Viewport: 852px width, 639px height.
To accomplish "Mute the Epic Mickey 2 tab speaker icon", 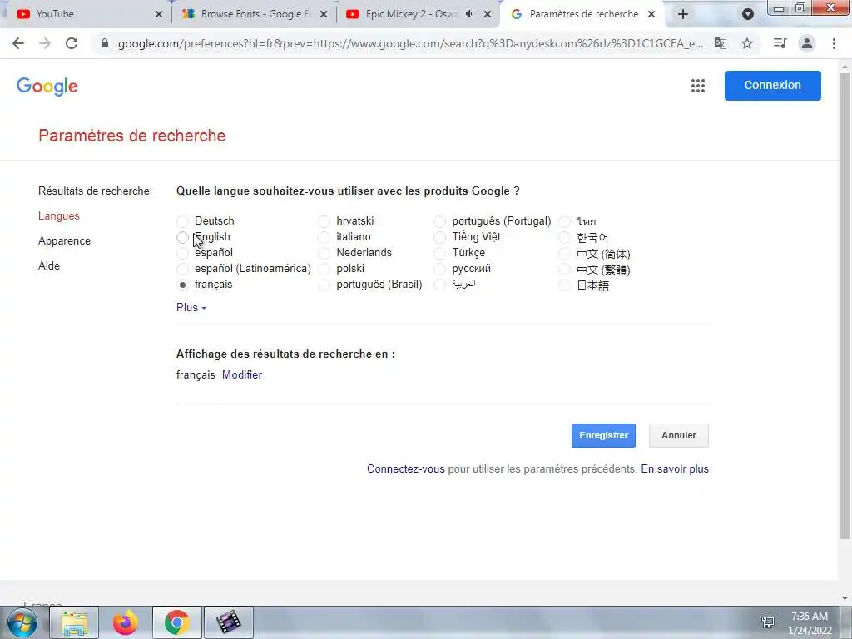I will click(x=470, y=14).
